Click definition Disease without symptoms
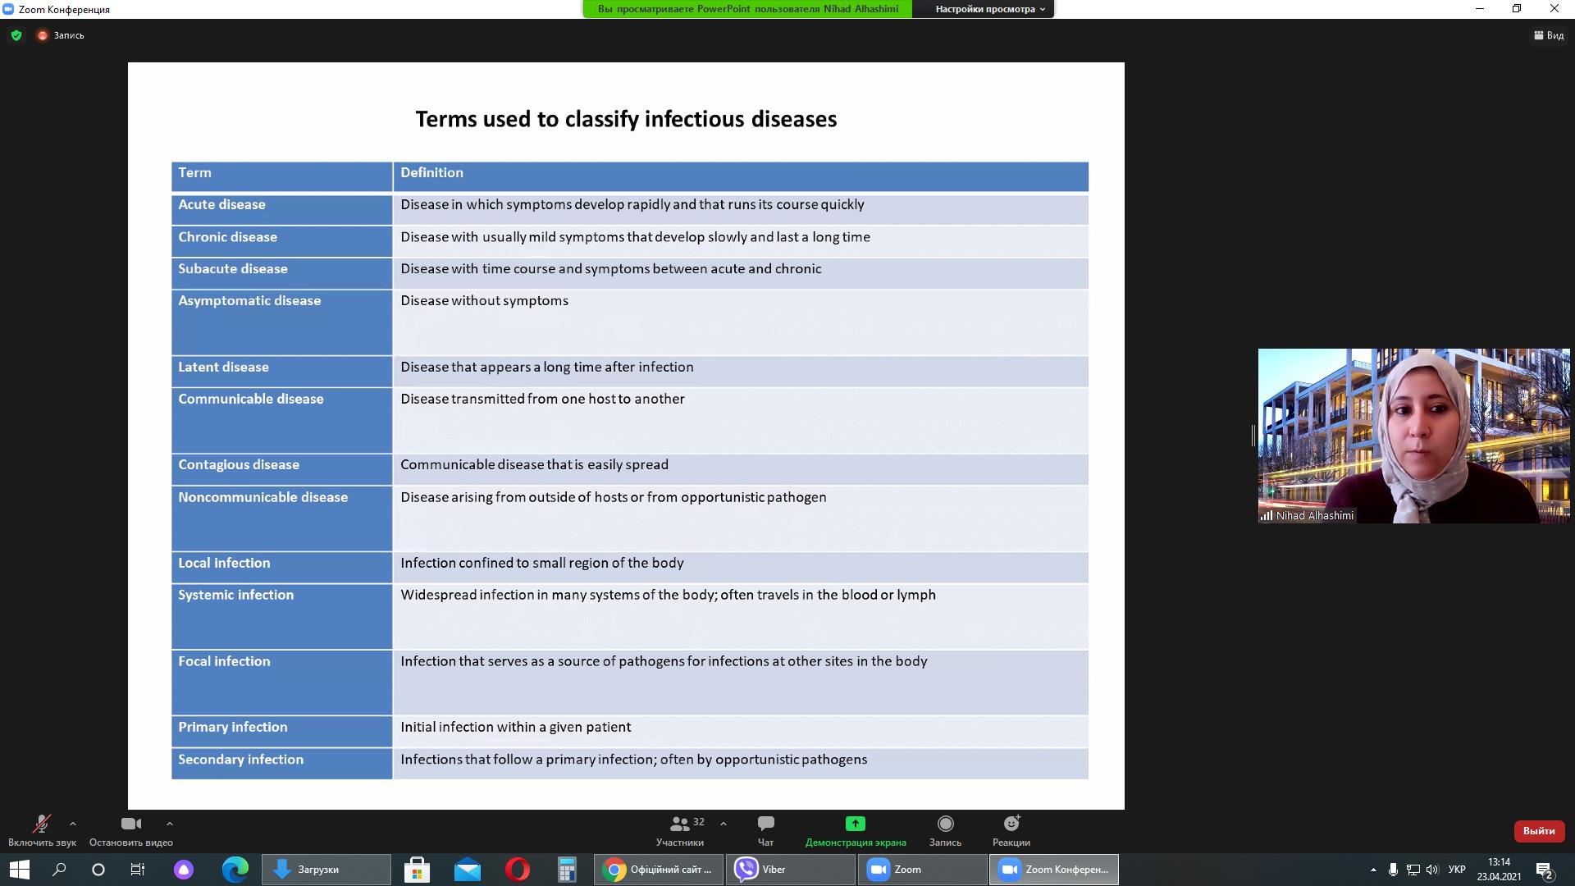The width and height of the screenshot is (1575, 886). (485, 300)
